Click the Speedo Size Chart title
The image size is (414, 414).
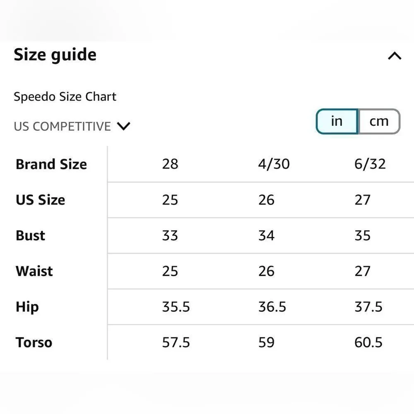[65, 96]
